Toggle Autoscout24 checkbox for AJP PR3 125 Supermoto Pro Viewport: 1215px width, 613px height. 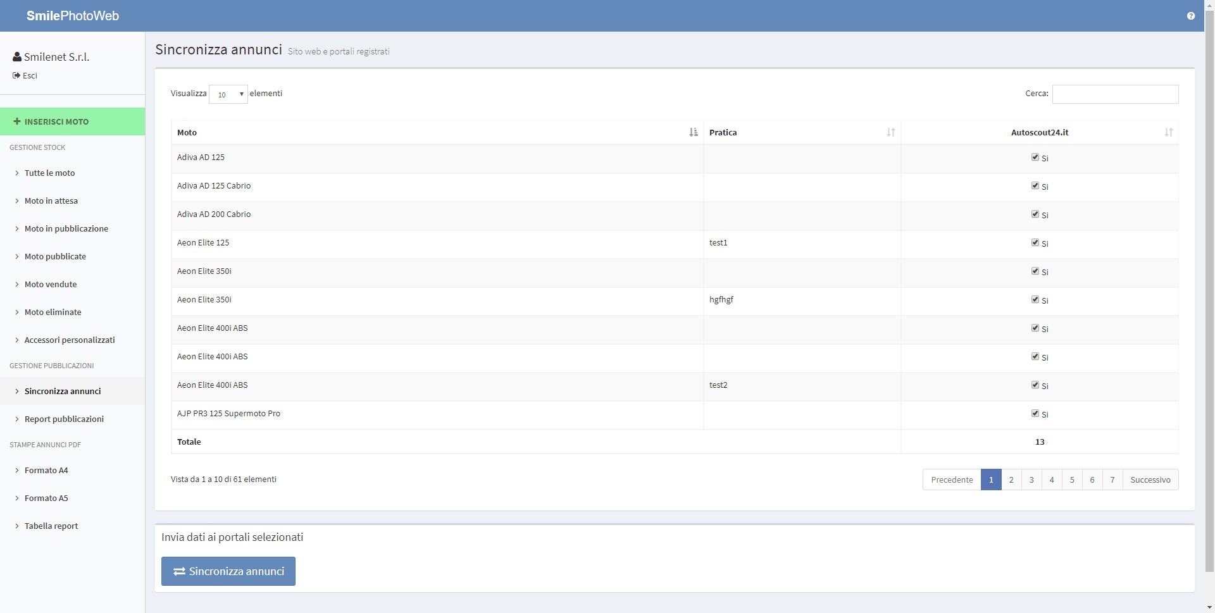point(1035,413)
